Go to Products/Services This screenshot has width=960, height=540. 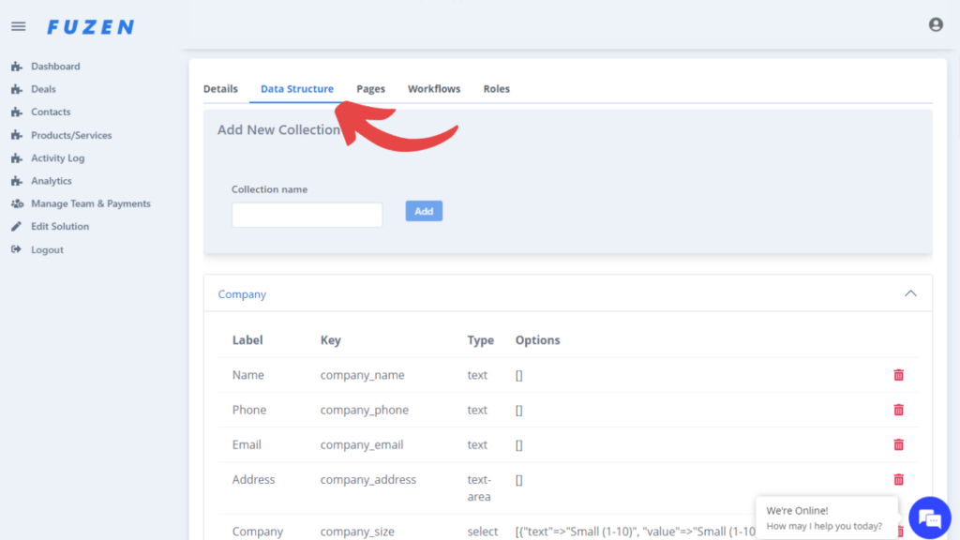(71, 135)
